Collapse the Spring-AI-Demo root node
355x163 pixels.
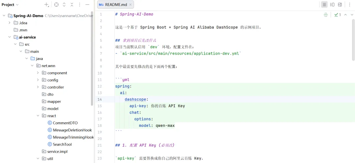click(x=4, y=16)
